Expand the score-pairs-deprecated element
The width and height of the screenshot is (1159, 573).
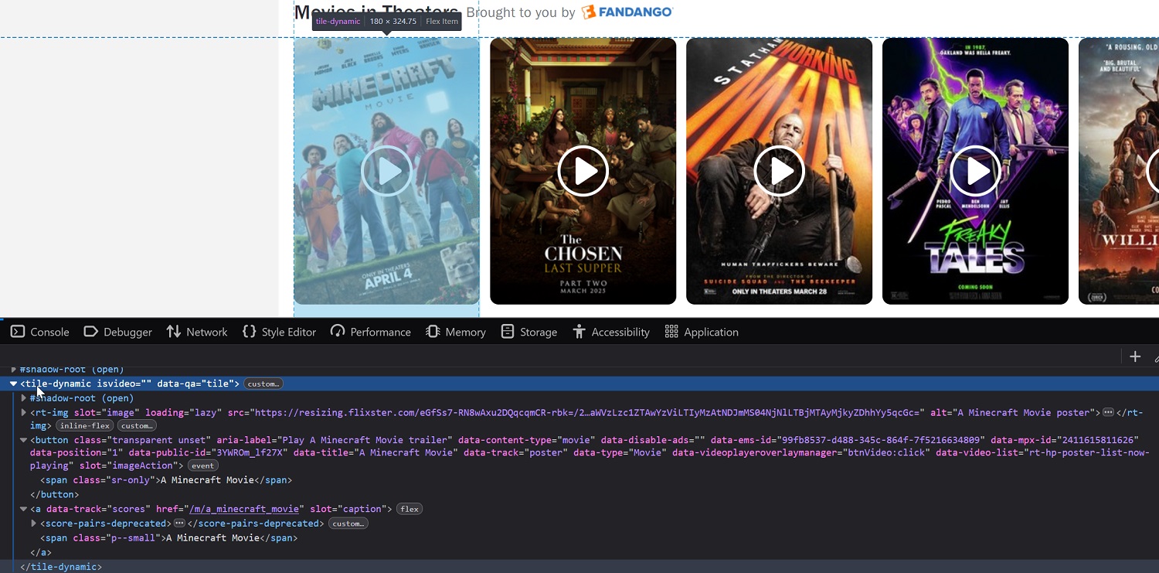pyautogui.click(x=33, y=524)
